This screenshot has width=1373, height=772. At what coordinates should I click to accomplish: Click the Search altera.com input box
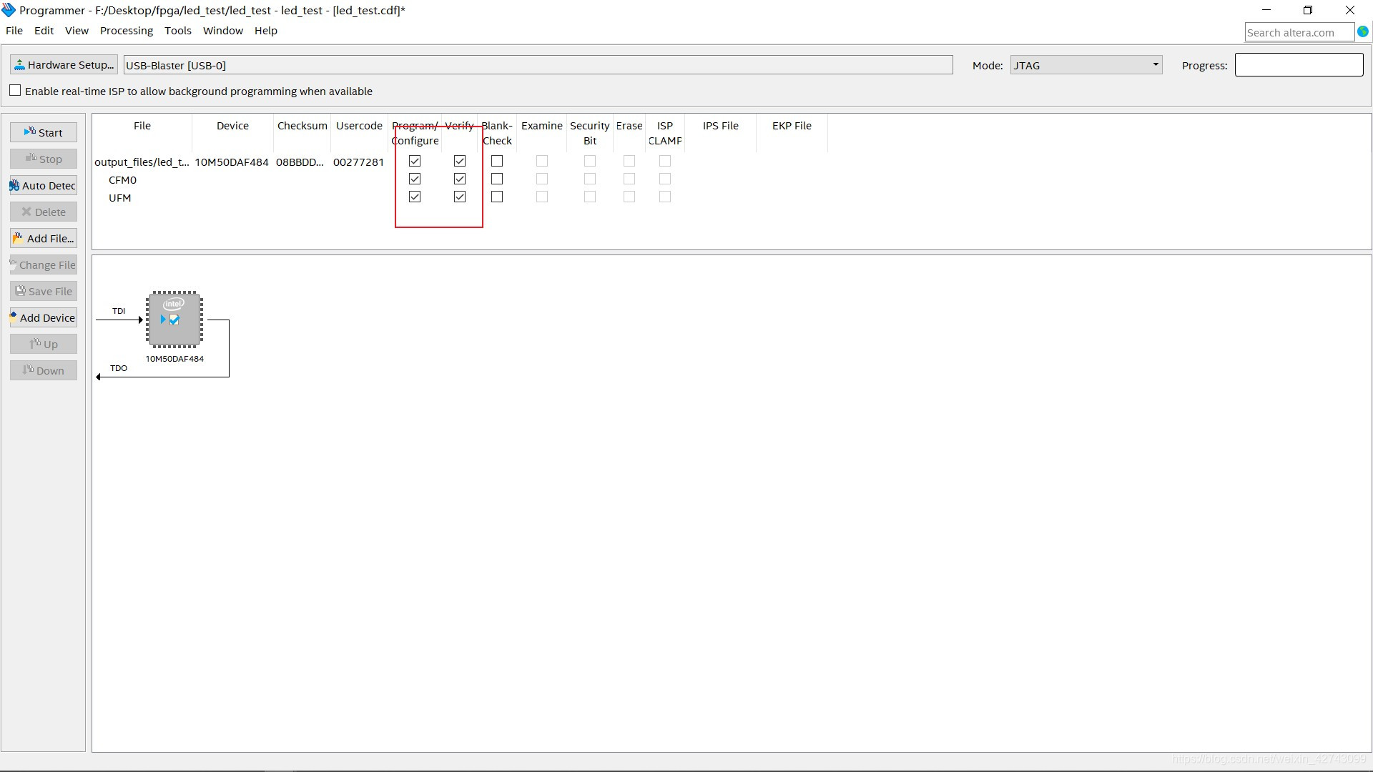point(1299,32)
